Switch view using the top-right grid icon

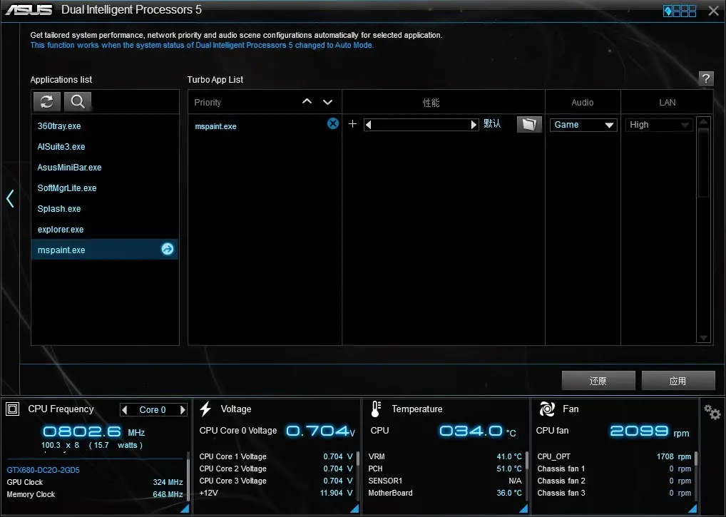680,11
